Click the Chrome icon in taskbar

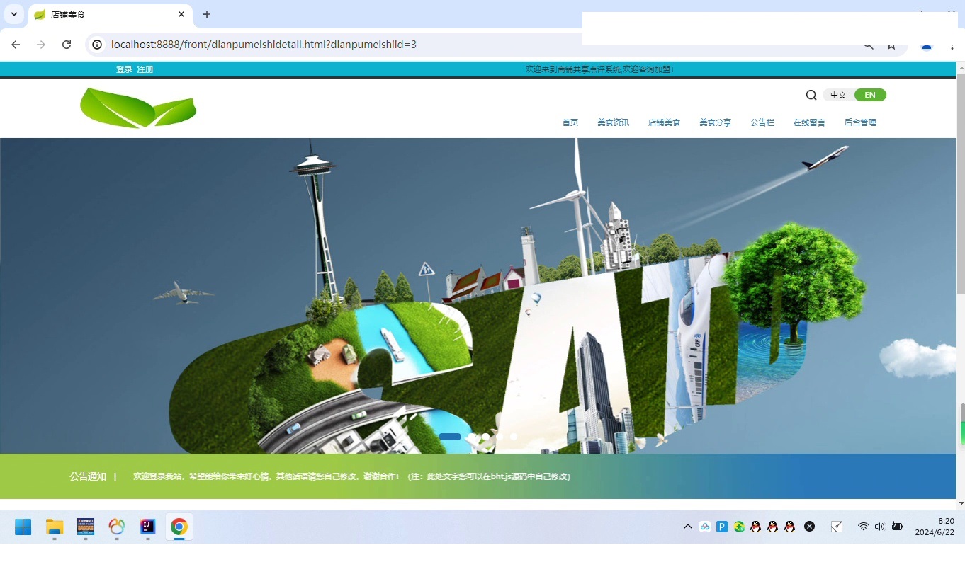(x=179, y=527)
